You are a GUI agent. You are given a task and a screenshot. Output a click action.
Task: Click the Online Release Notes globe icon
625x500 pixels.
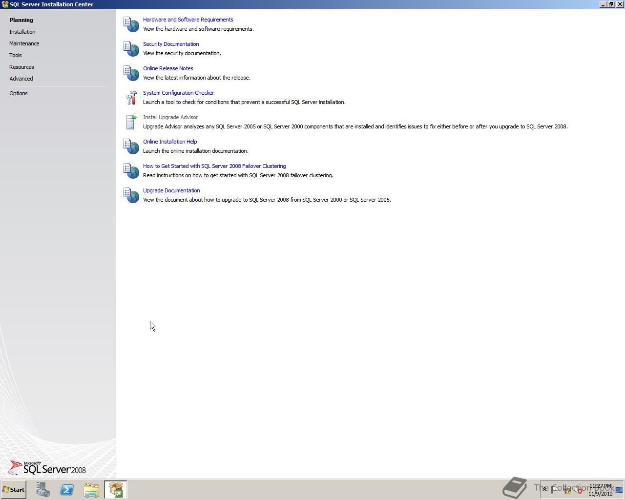[x=131, y=73]
